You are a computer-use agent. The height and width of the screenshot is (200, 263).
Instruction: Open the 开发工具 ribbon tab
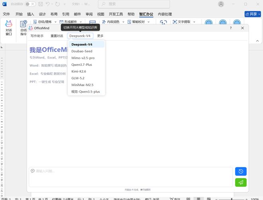pyautogui.click(x=116, y=14)
